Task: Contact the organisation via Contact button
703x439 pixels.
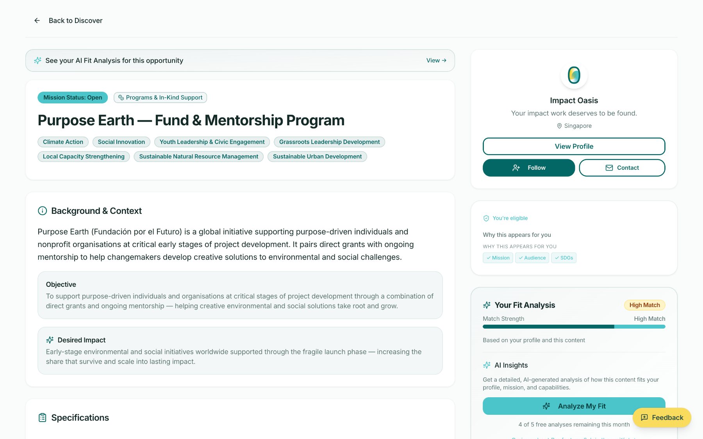Action: [x=622, y=168]
